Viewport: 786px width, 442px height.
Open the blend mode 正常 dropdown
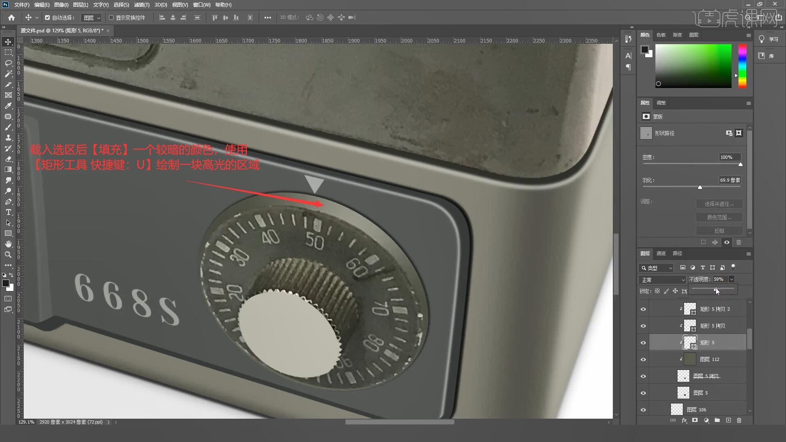click(662, 280)
